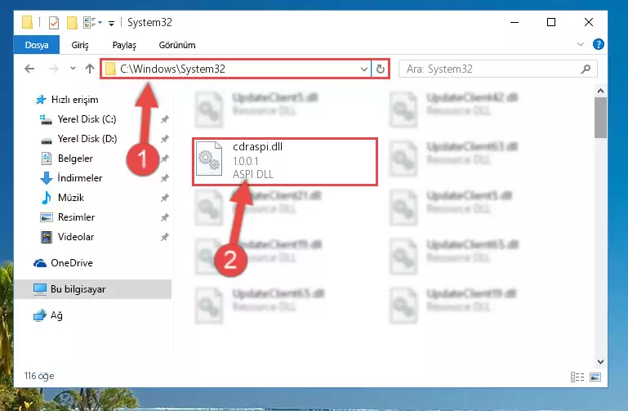Click the scrollbar down arrow
The width and height of the screenshot is (628, 411).
[600, 362]
